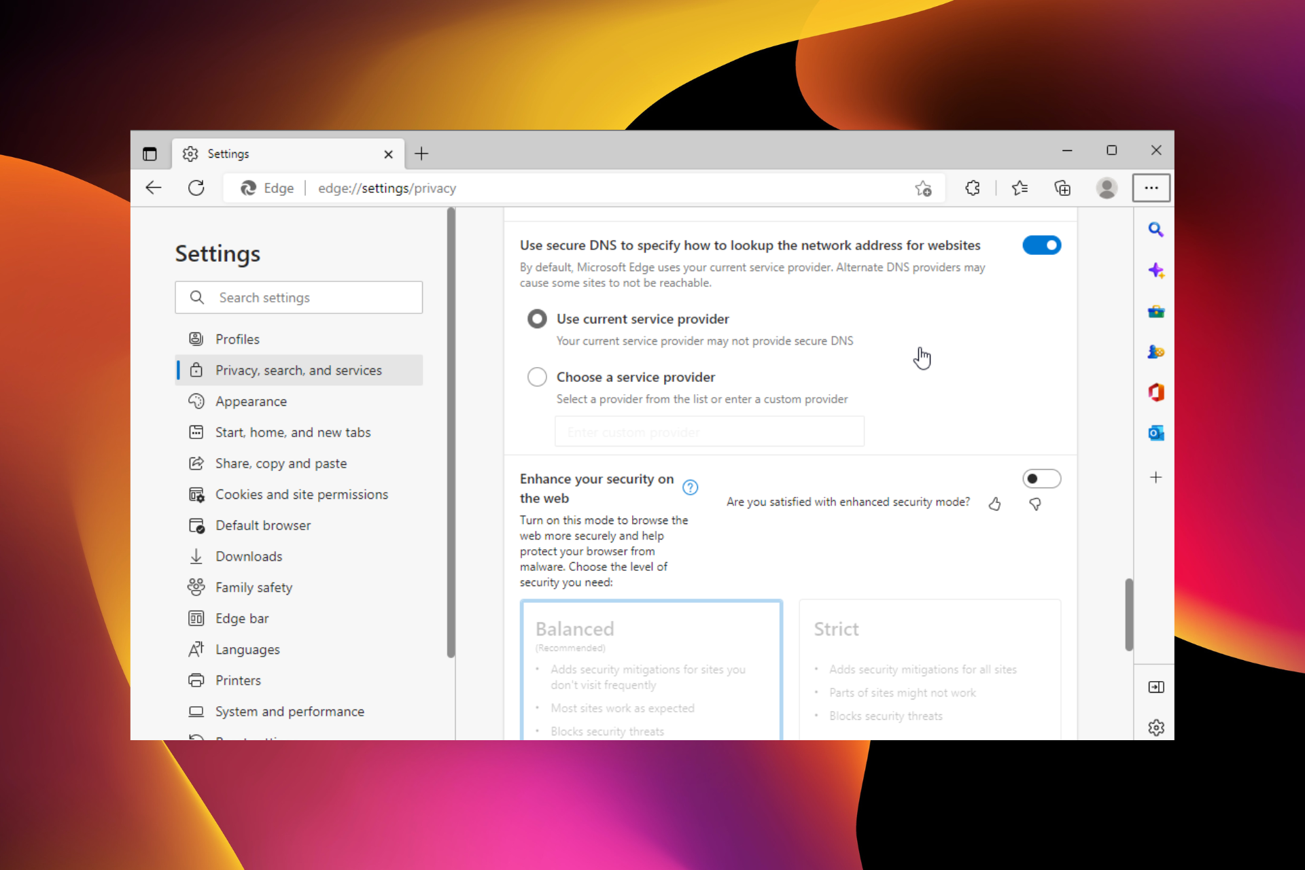Open the tab actions menu icon

pos(150,154)
